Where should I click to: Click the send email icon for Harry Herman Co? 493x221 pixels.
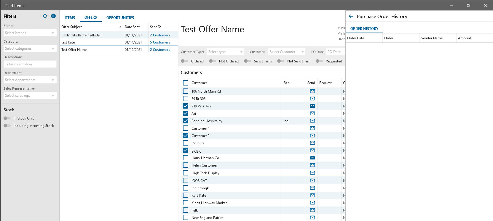312,158
